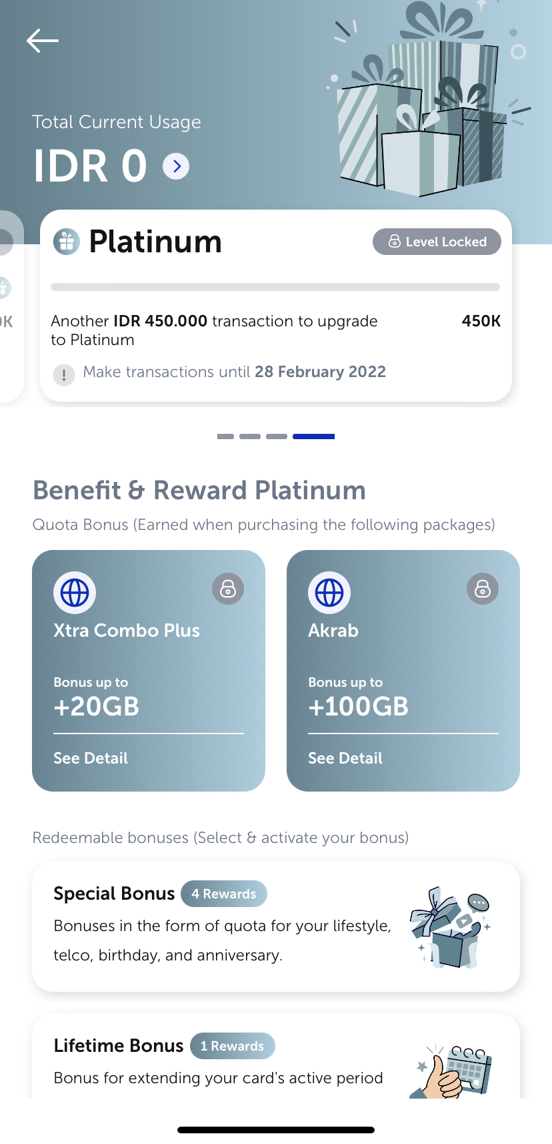Tap the 1 Rewards badge

point(232,1046)
